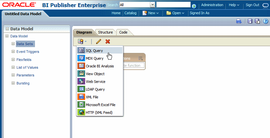Click the red X Delete Data Set icon
Image resolution: width=270 pixels, height=138 pixels.
coord(107,41)
